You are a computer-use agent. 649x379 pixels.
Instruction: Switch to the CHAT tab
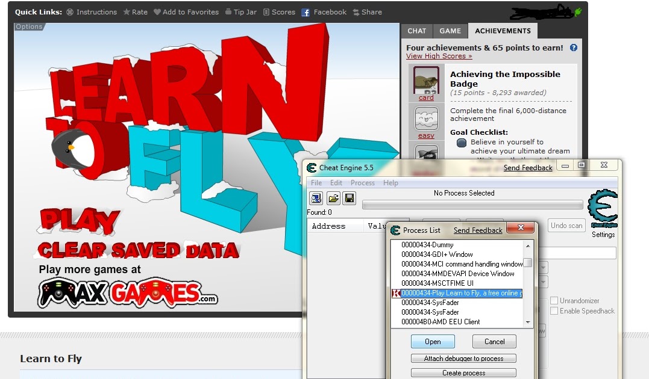pos(417,31)
